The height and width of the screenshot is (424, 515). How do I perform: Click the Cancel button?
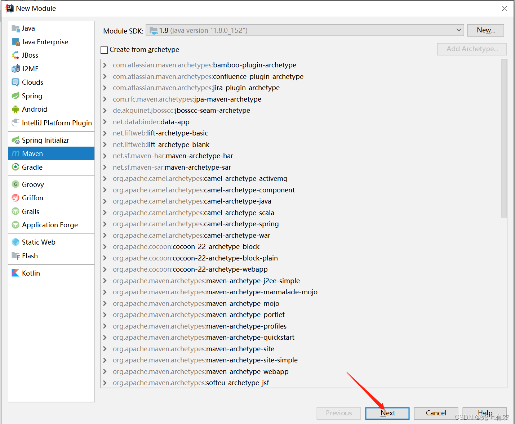click(x=436, y=413)
